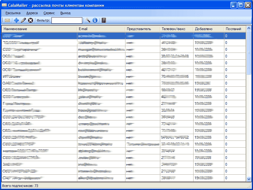Open settings via the wrench icon
The image size is (253, 190).
tap(88, 21)
